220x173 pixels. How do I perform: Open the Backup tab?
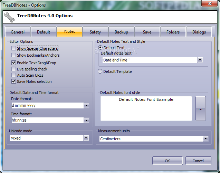click(121, 32)
